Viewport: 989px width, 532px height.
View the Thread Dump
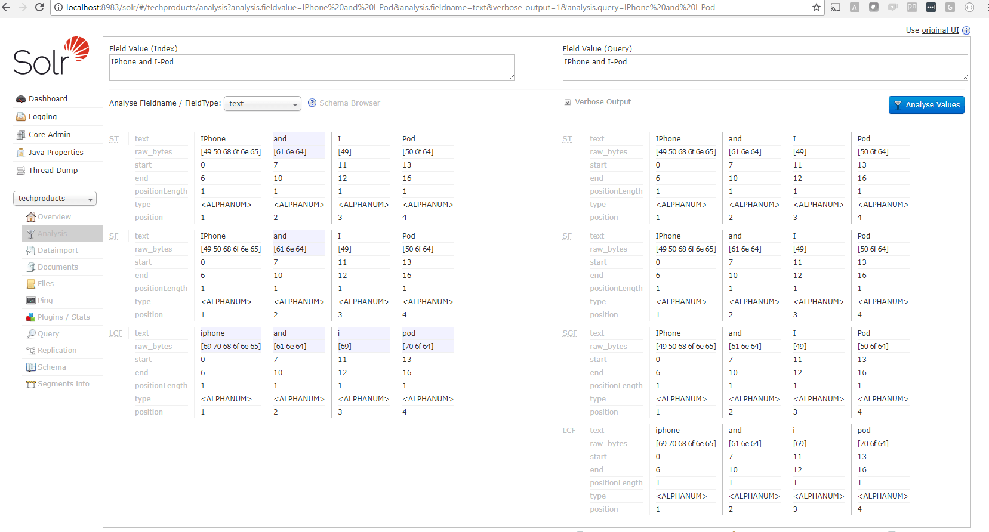click(53, 171)
